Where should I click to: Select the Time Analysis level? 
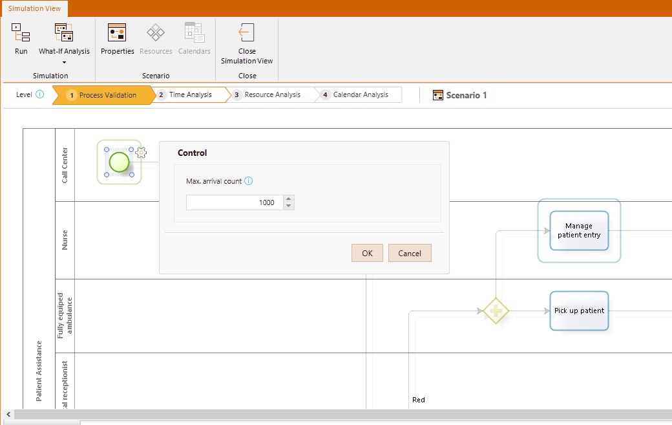click(190, 95)
